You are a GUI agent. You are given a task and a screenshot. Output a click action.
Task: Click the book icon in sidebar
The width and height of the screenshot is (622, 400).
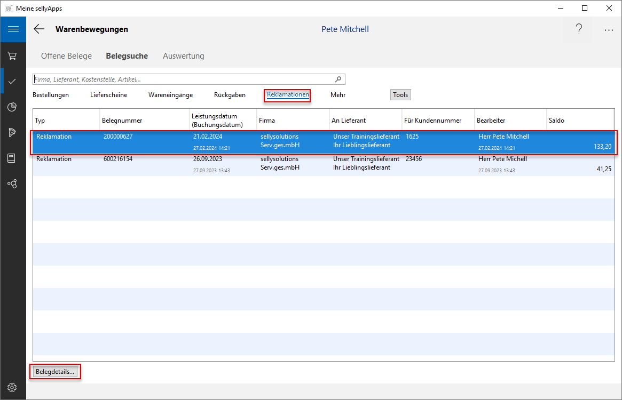[x=13, y=158]
